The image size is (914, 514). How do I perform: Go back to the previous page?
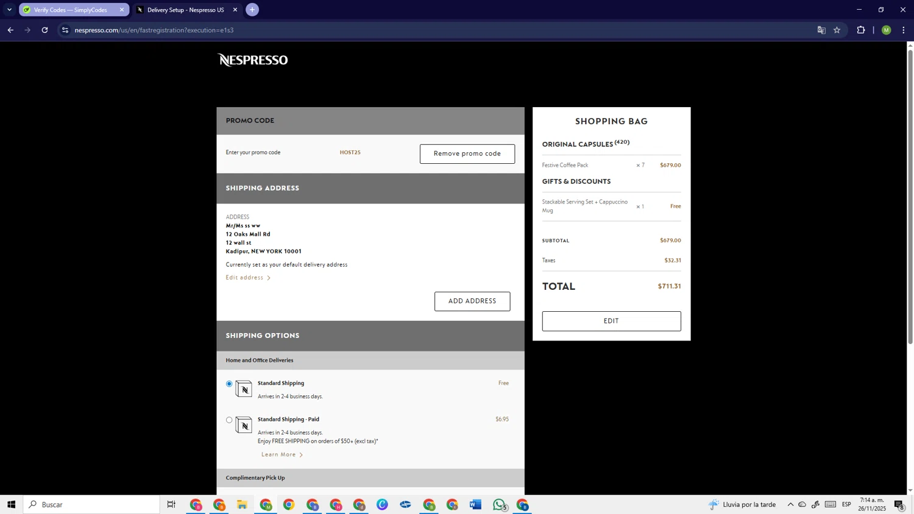click(10, 30)
